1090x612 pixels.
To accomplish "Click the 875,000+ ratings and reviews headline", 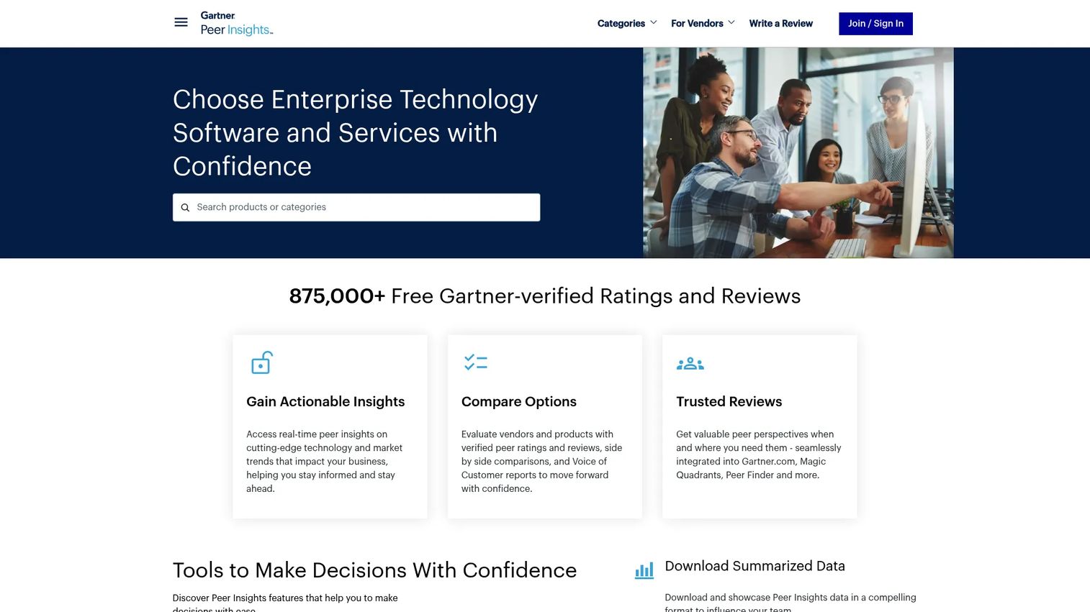I will (545, 296).
